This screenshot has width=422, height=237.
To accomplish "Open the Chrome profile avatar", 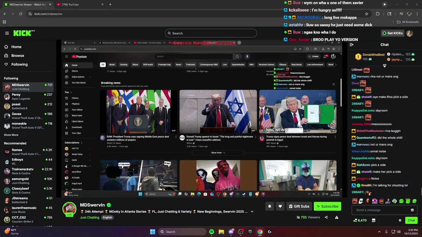I will [409, 14].
